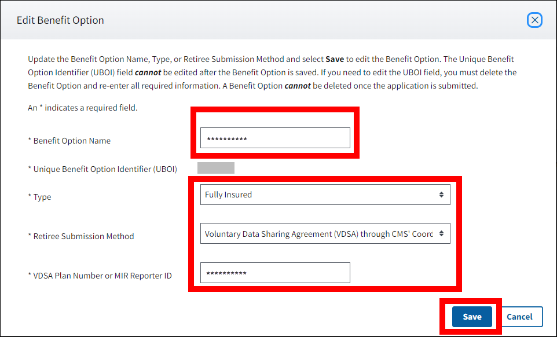The height and width of the screenshot is (337, 557).
Task: Focus the VDSA Plan Number input field
Action: (x=275, y=273)
